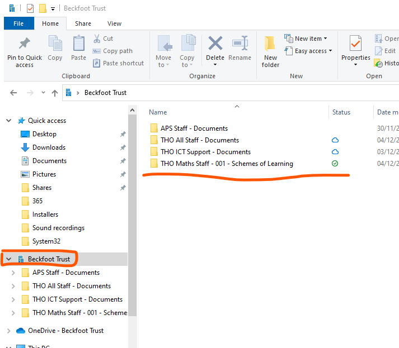Select the APS Staff - Documents folder in file list

[194, 128]
